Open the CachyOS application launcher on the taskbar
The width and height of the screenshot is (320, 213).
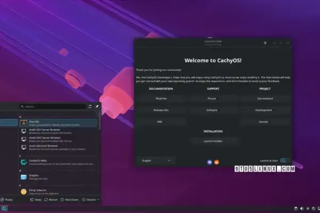click(x=4, y=208)
